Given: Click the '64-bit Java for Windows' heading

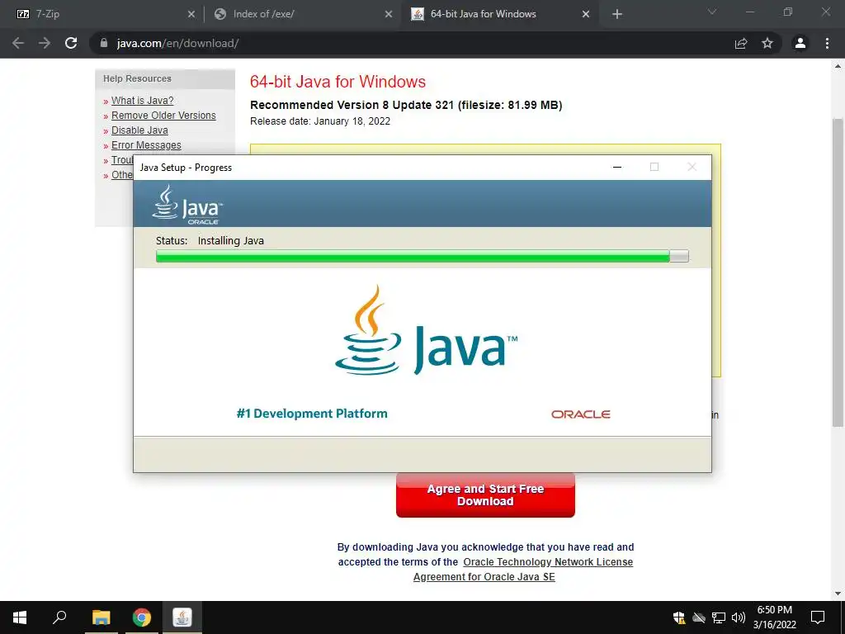Looking at the screenshot, I should [x=338, y=82].
